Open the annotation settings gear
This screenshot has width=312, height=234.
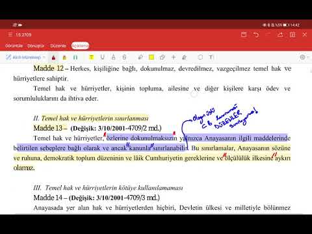[302, 57]
